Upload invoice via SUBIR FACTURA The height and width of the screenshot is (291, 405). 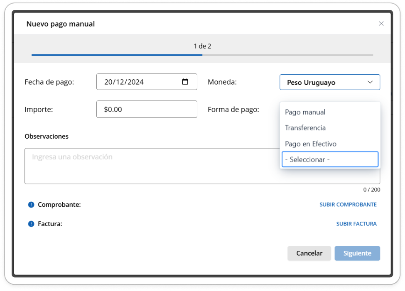click(x=356, y=224)
